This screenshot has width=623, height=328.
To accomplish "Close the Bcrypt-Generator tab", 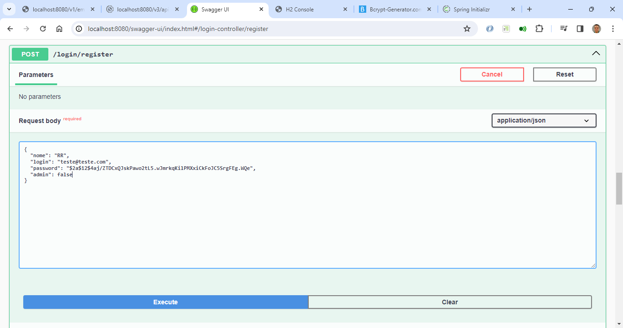I will tap(429, 9).
